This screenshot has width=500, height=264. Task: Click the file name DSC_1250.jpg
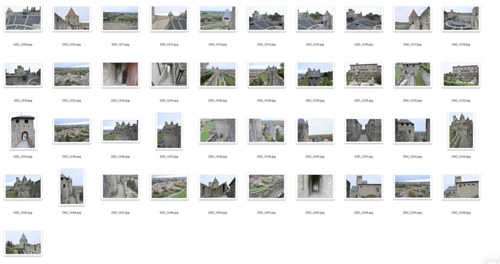218,212
